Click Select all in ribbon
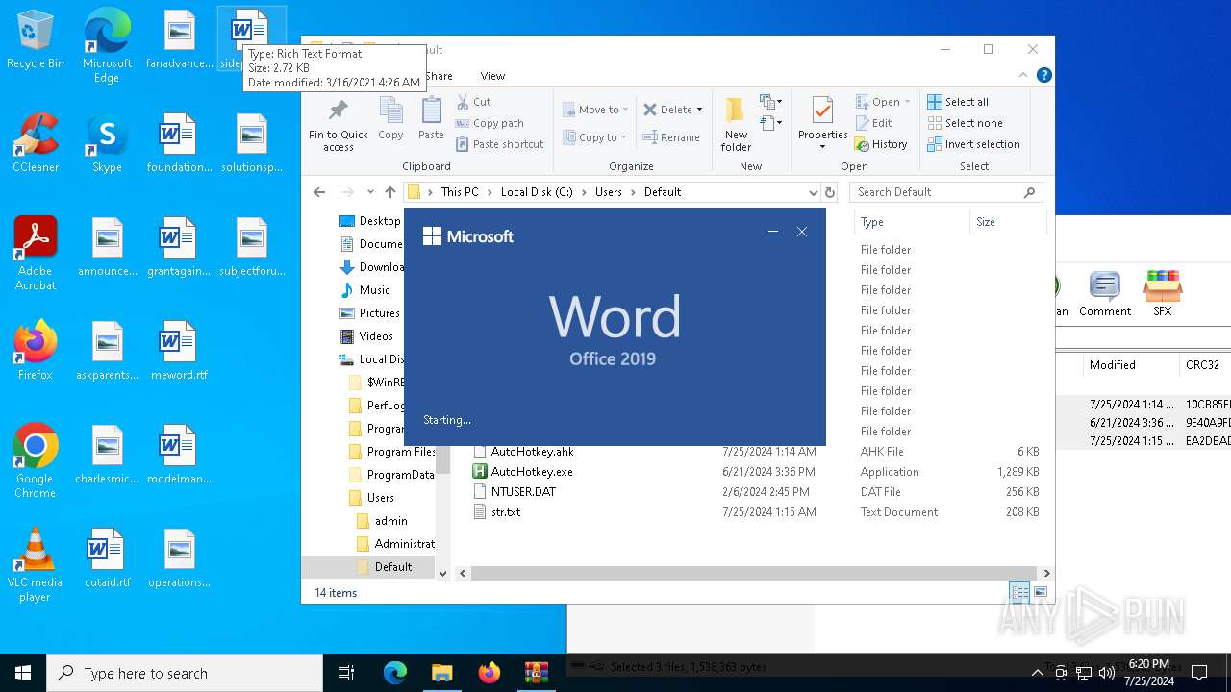The width and height of the screenshot is (1231, 692). (x=958, y=102)
